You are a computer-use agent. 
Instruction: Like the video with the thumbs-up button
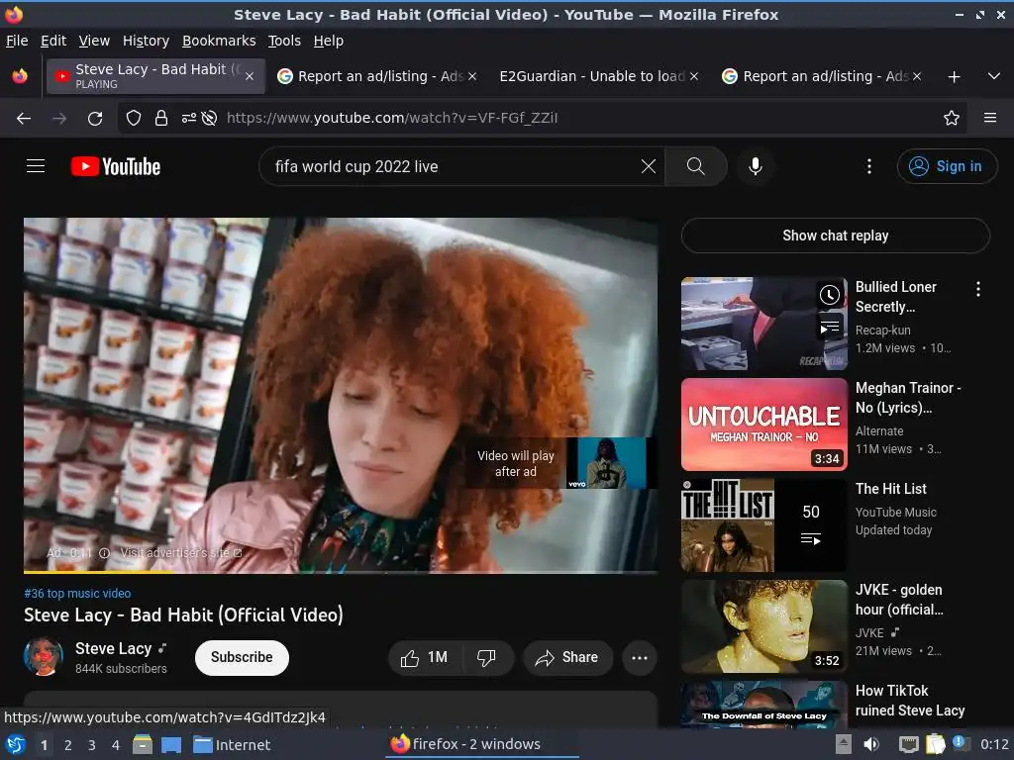[424, 657]
